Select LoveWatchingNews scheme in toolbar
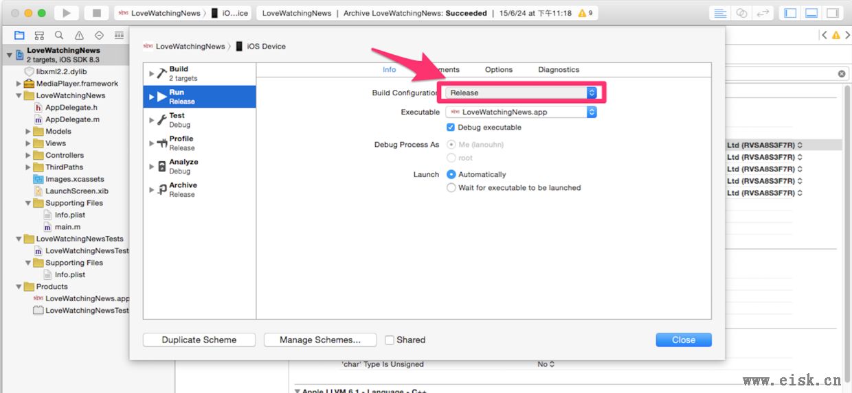 click(159, 13)
